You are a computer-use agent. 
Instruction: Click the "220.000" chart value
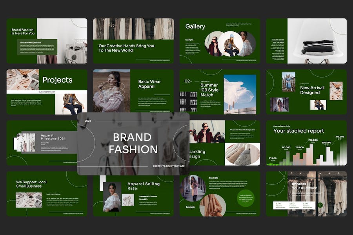coord(326,143)
